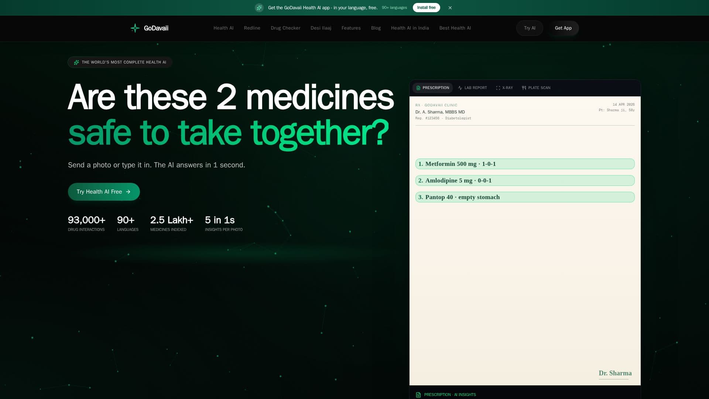Click the RX GoDavaii Clinic header
The width and height of the screenshot is (709, 399).
436,105
